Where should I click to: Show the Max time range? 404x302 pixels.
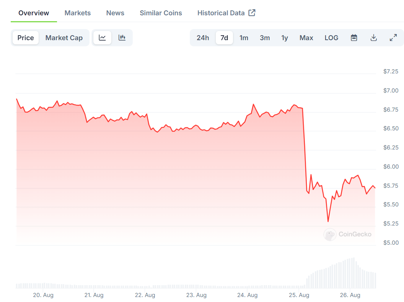[x=306, y=37]
